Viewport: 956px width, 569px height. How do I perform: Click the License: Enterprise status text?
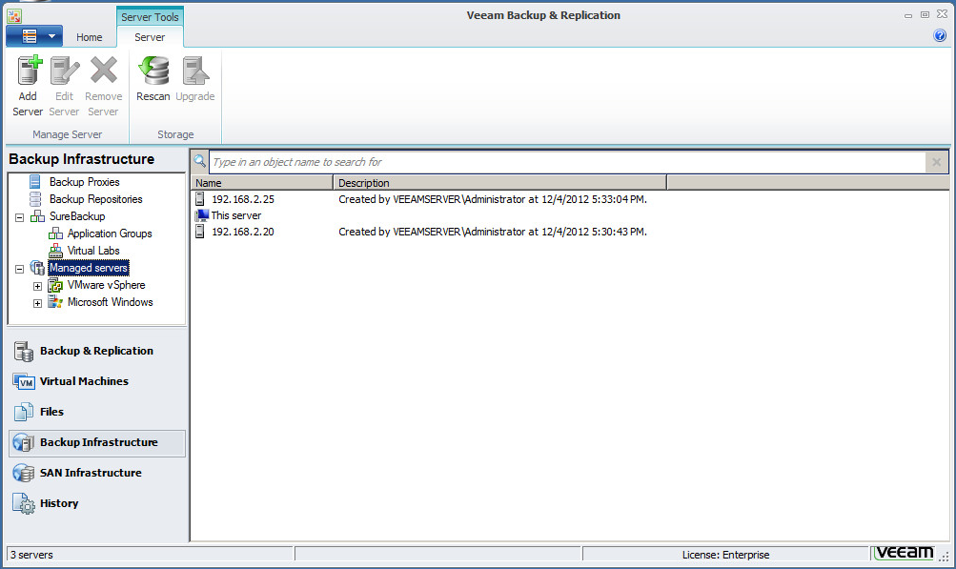(725, 555)
